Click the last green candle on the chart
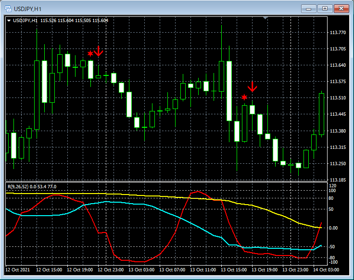Viewport: 354px width, 280px height. (x=321, y=114)
